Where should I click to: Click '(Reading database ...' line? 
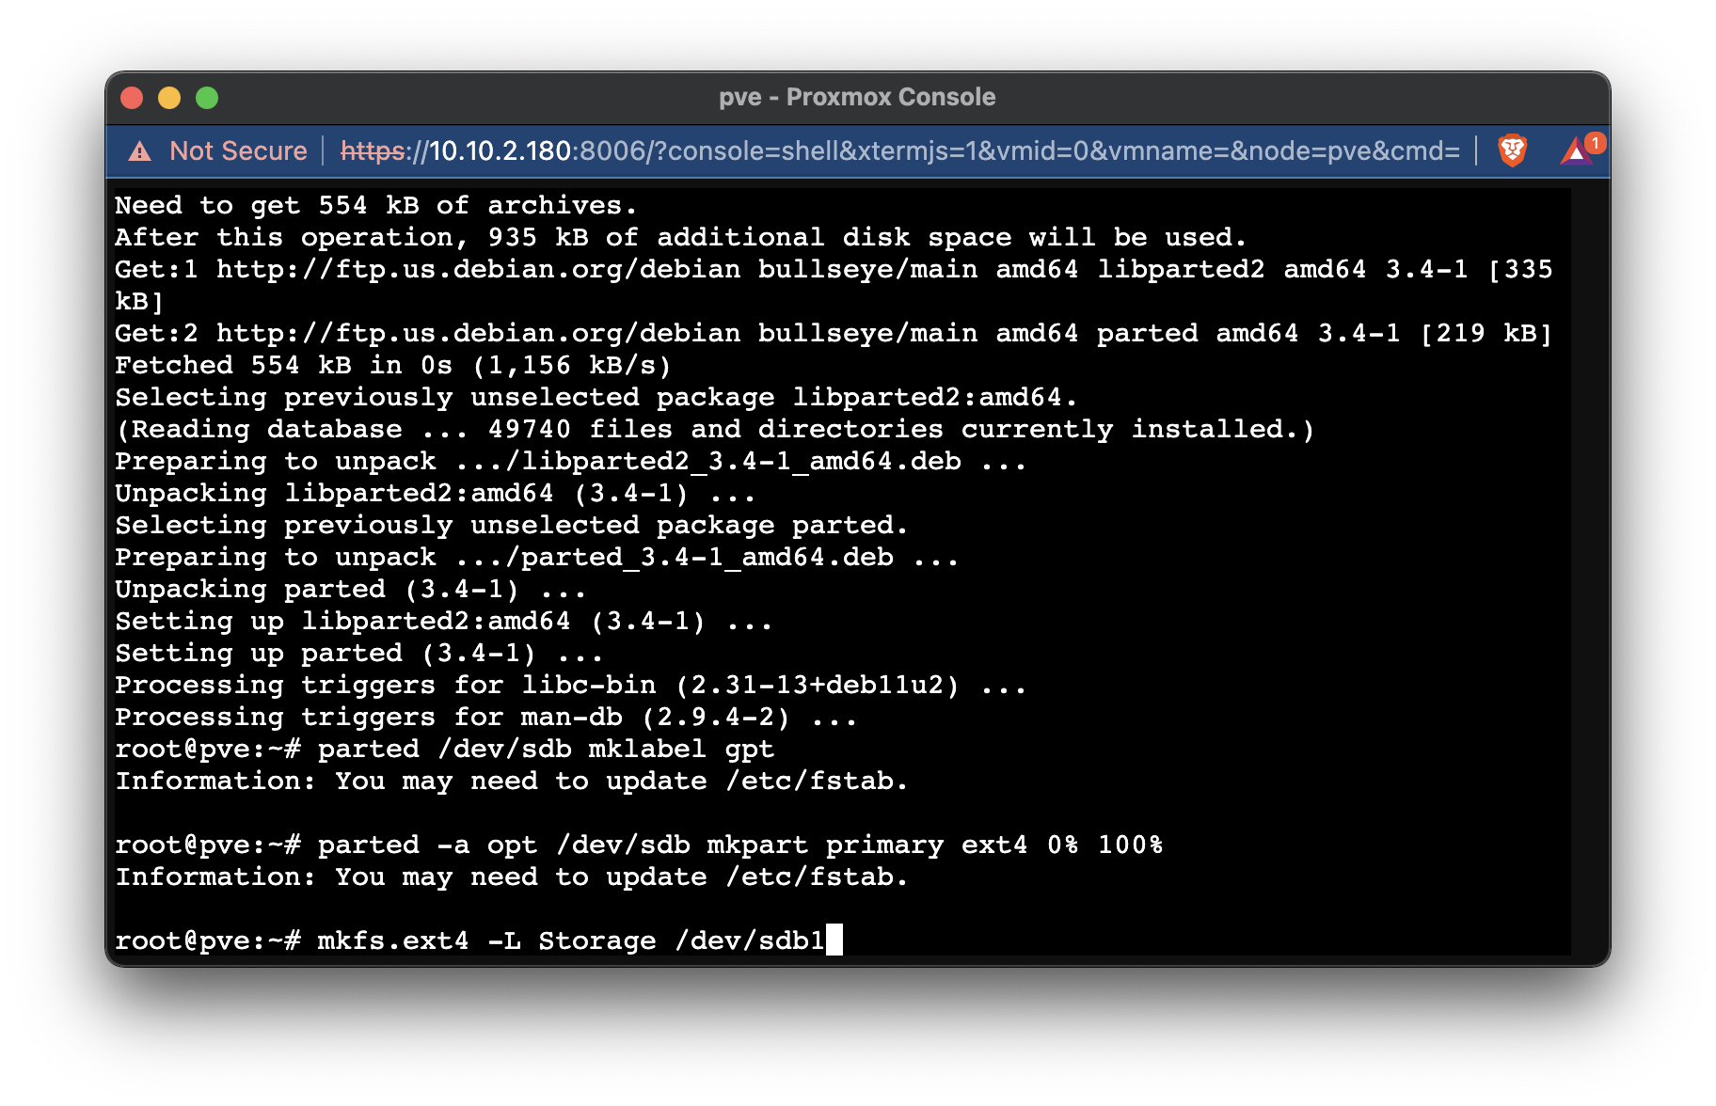pos(715,429)
